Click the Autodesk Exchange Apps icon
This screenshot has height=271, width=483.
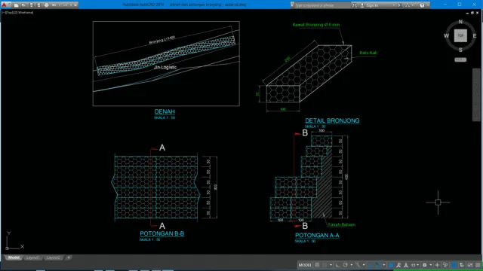pyautogui.click(x=399, y=5)
